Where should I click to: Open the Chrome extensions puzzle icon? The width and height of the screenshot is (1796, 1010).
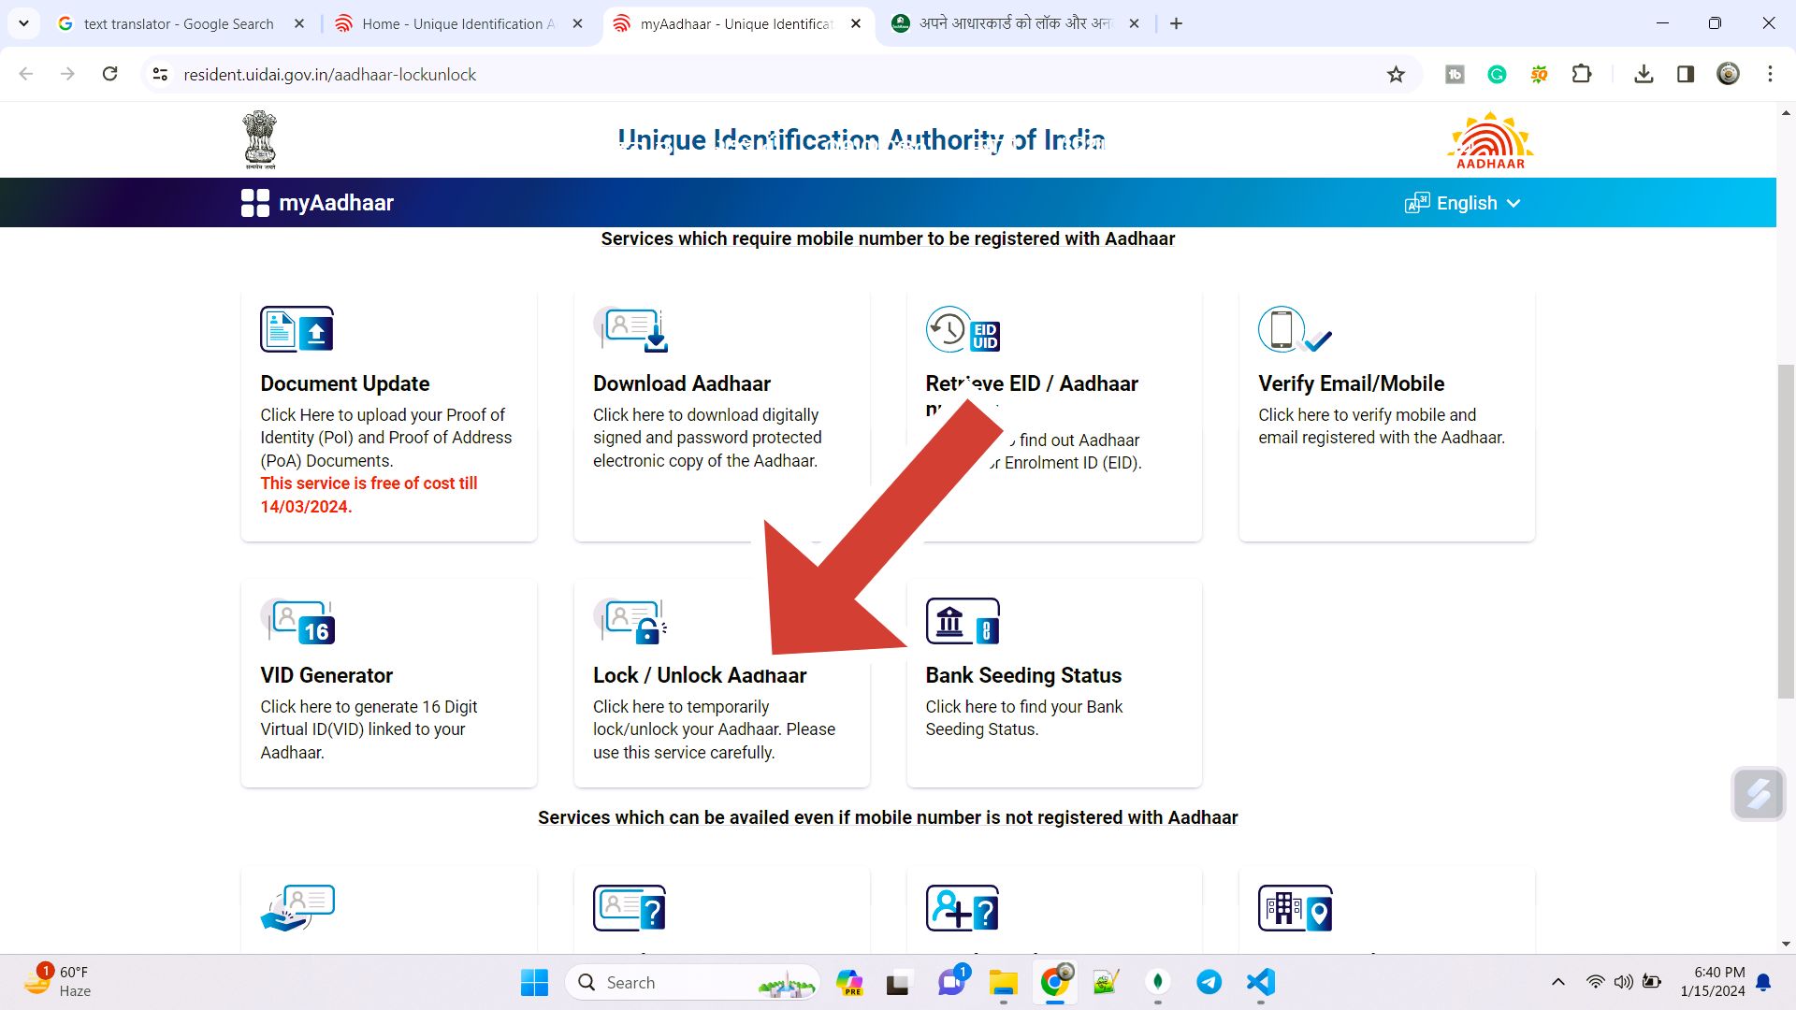click(x=1582, y=74)
